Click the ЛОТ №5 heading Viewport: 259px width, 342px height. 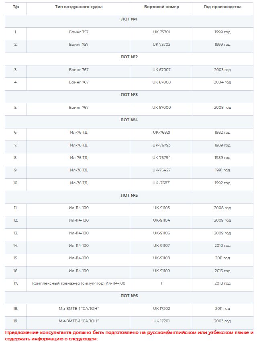point(129,195)
